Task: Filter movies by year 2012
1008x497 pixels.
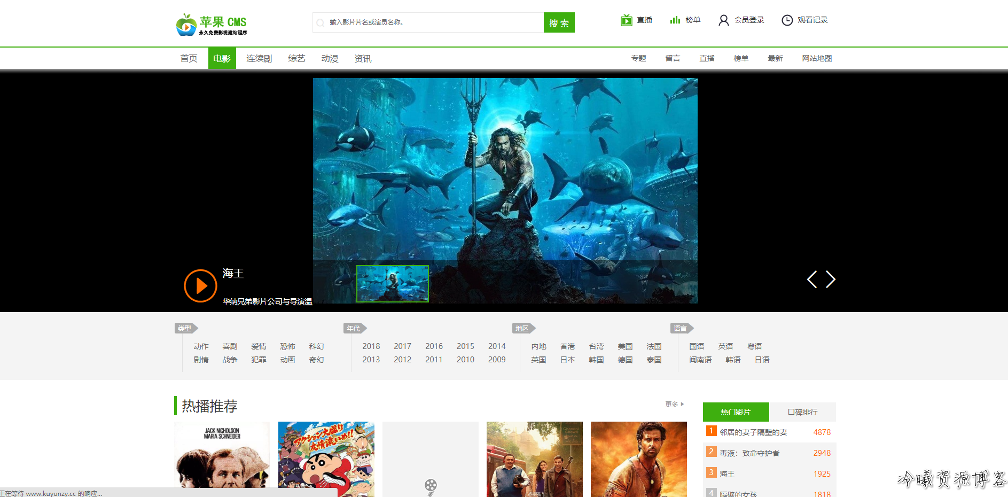Action: tap(402, 360)
